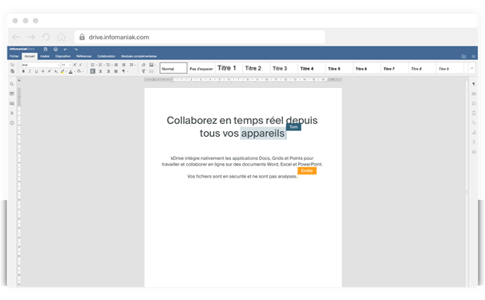Open shape settings in right sidebar

pos(474,123)
